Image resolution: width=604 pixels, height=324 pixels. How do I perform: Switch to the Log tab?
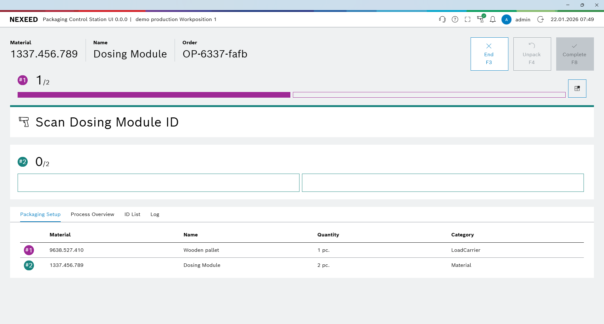tap(155, 214)
